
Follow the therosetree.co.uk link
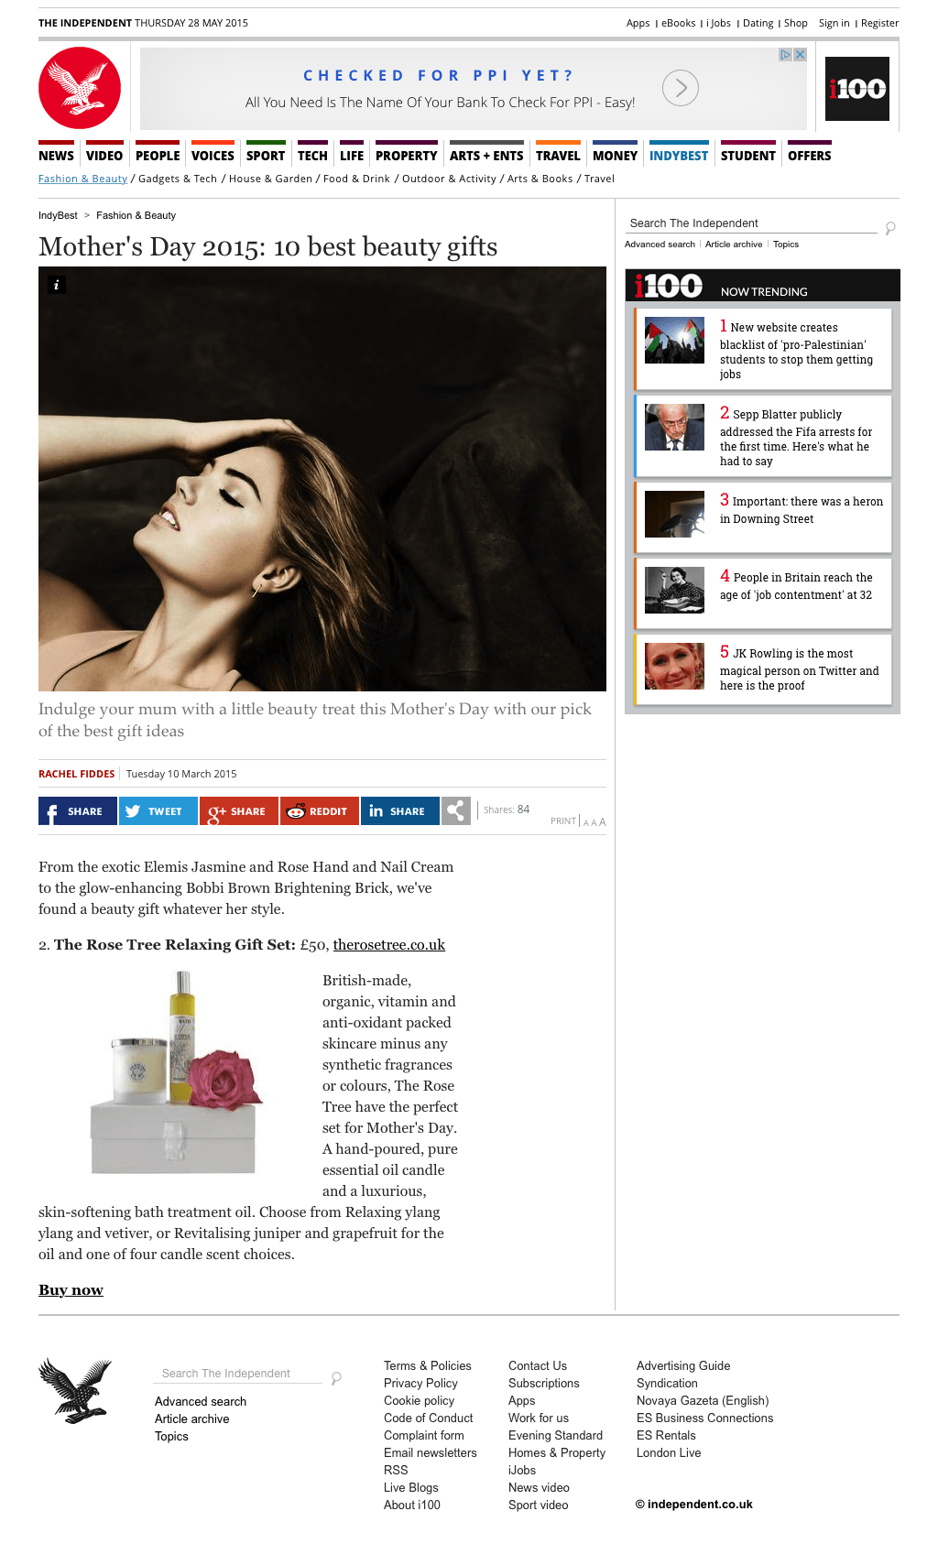click(x=389, y=945)
